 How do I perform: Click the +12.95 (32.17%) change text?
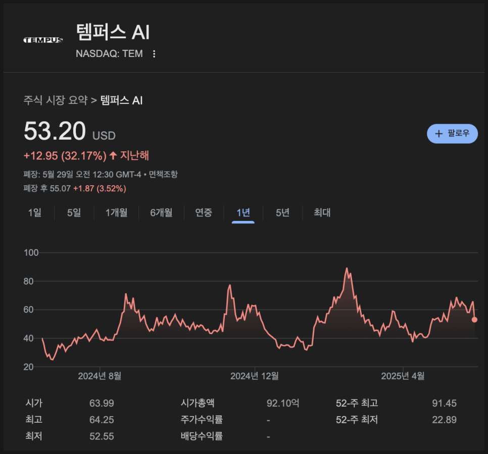[x=65, y=156]
